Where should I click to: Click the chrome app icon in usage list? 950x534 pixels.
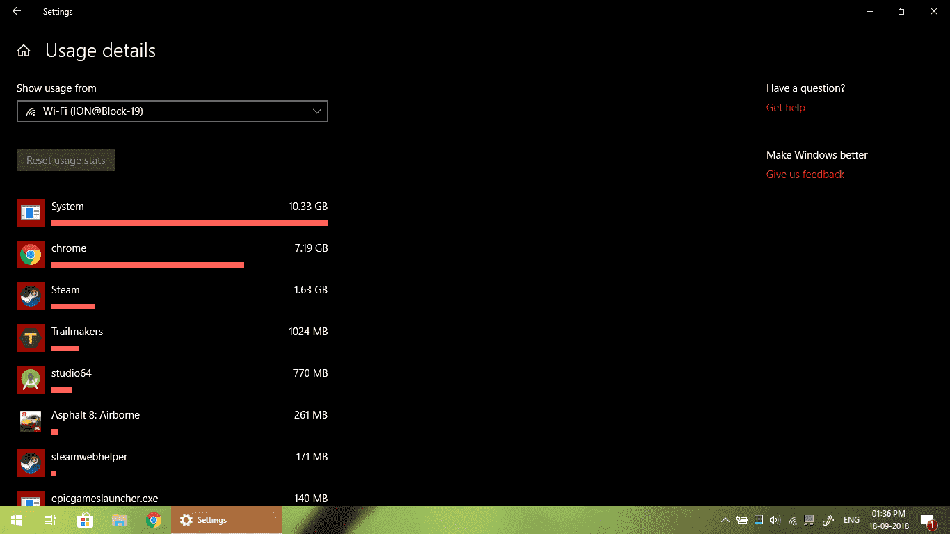pos(31,254)
